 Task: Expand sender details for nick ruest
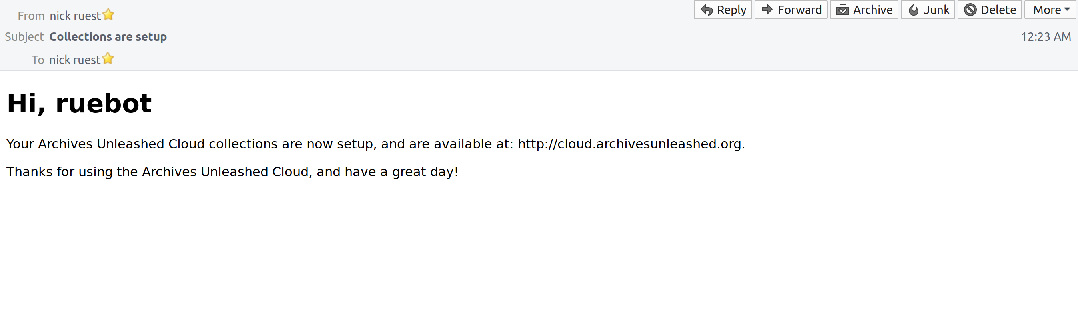(x=74, y=15)
